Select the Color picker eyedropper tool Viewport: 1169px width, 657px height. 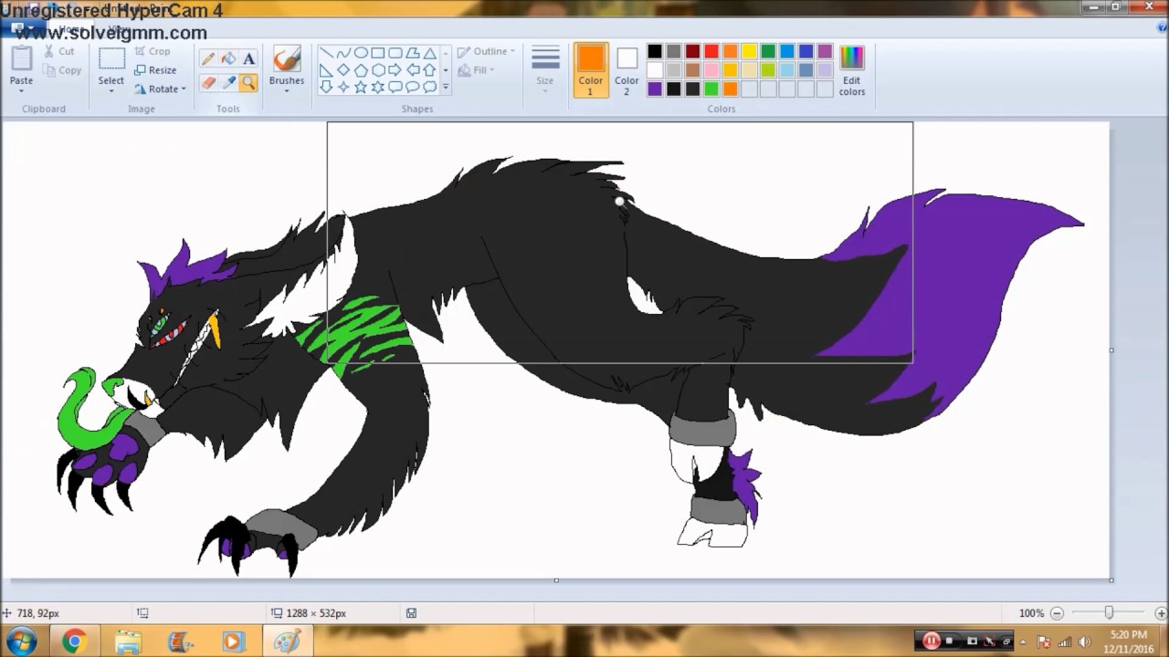click(228, 83)
